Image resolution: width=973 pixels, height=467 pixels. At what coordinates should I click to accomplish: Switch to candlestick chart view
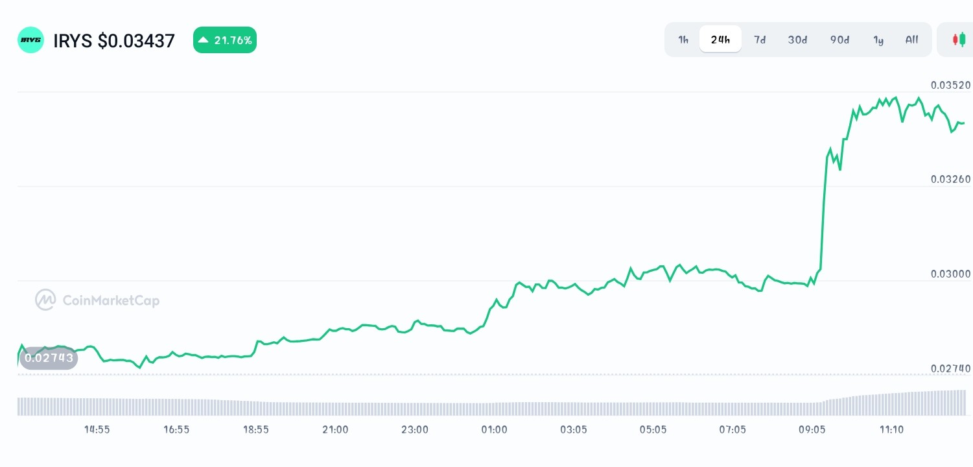point(959,39)
